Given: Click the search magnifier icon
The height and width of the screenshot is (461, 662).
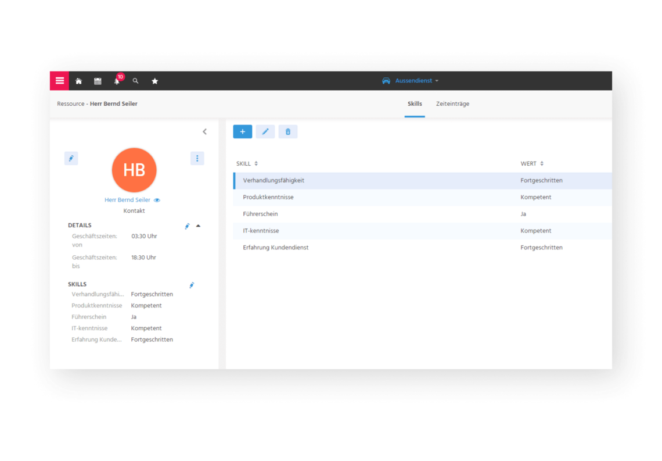Looking at the screenshot, I should tap(135, 81).
